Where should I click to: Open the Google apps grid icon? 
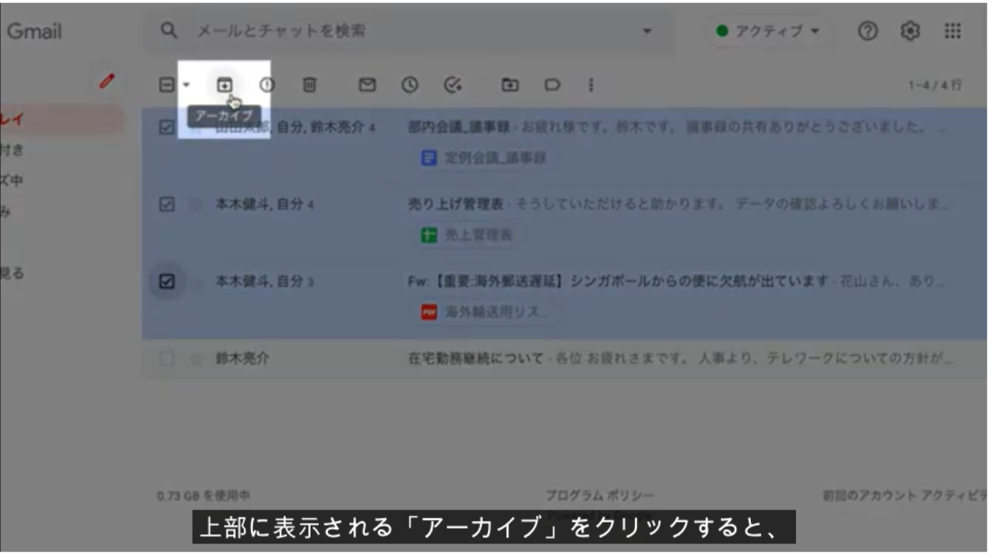[x=953, y=31]
